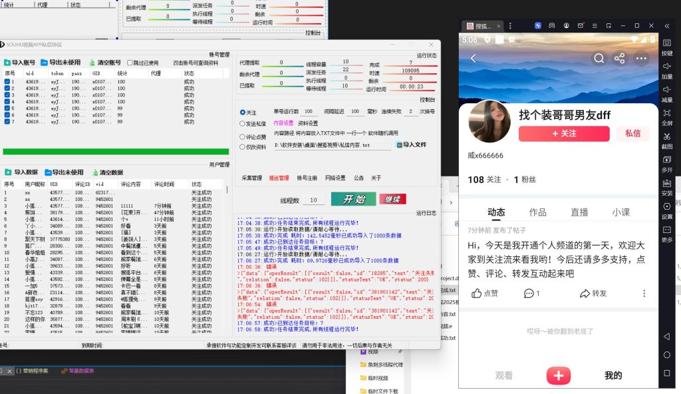Open the three-dot more menu on profile header
Screen dimensions: 681x394
641,59
